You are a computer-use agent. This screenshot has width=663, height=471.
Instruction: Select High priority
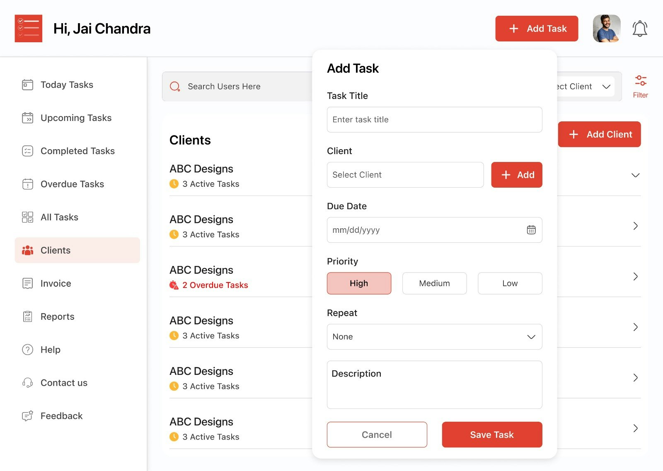coord(359,283)
